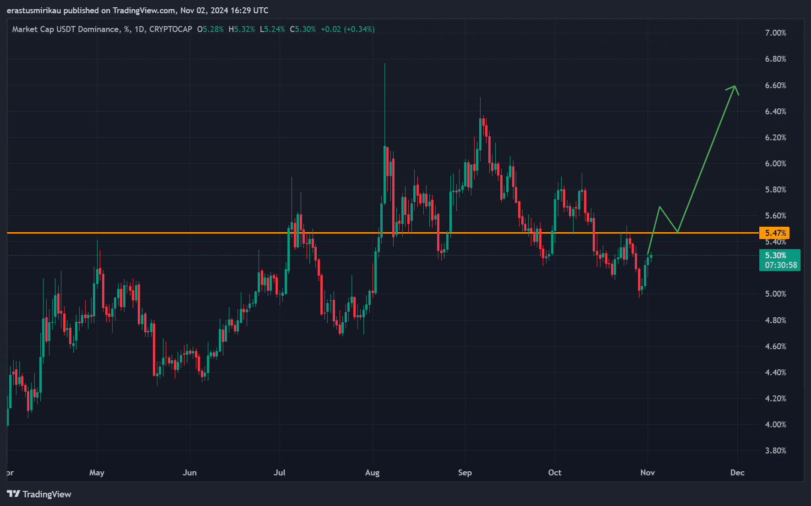Click the 4.00% price axis label

(775, 425)
